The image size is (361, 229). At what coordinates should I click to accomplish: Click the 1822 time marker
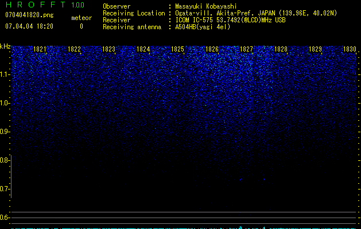(74, 49)
